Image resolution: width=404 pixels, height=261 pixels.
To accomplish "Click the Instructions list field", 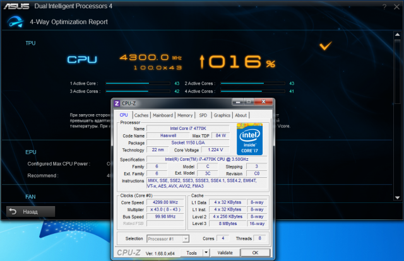I will coord(206,183).
